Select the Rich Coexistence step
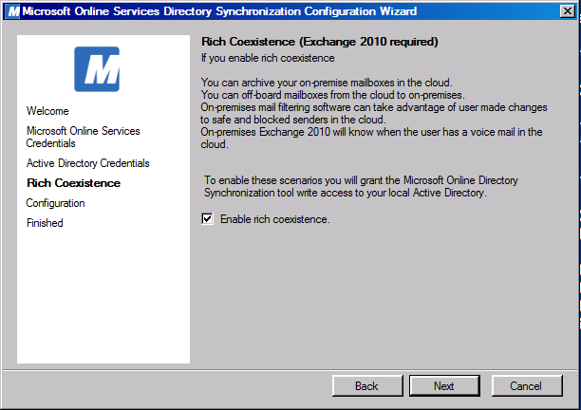The width and height of the screenshot is (581, 410). pyautogui.click(x=73, y=183)
